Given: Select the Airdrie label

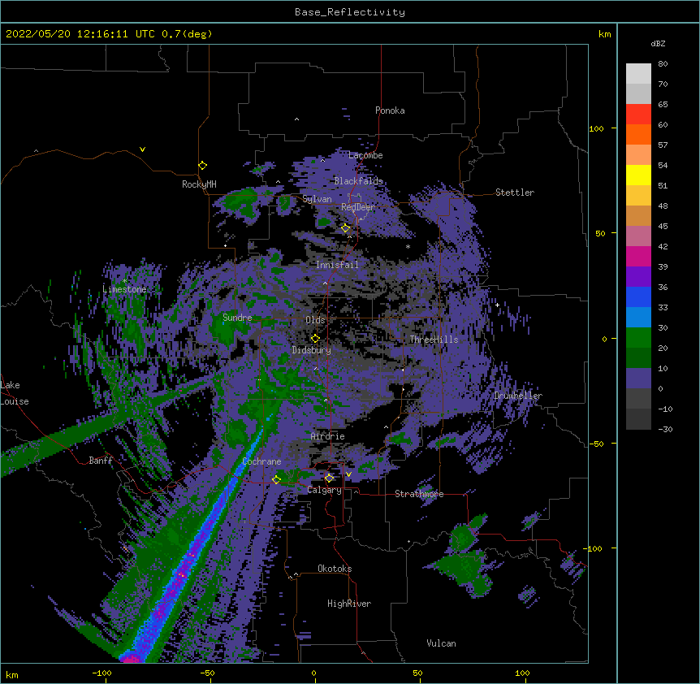Looking at the screenshot, I should tap(328, 436).
